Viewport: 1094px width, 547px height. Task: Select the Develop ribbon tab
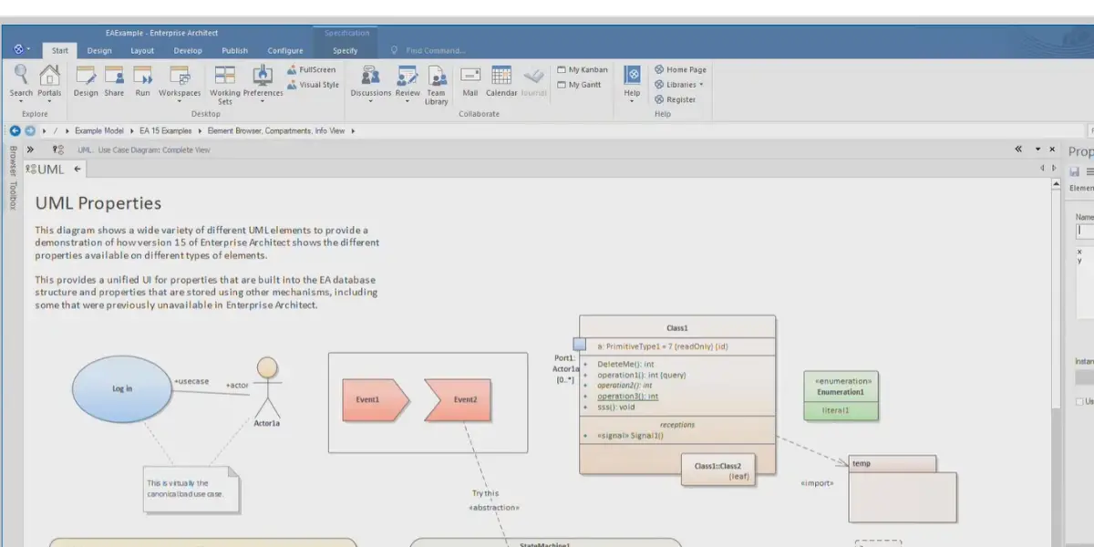188,50
